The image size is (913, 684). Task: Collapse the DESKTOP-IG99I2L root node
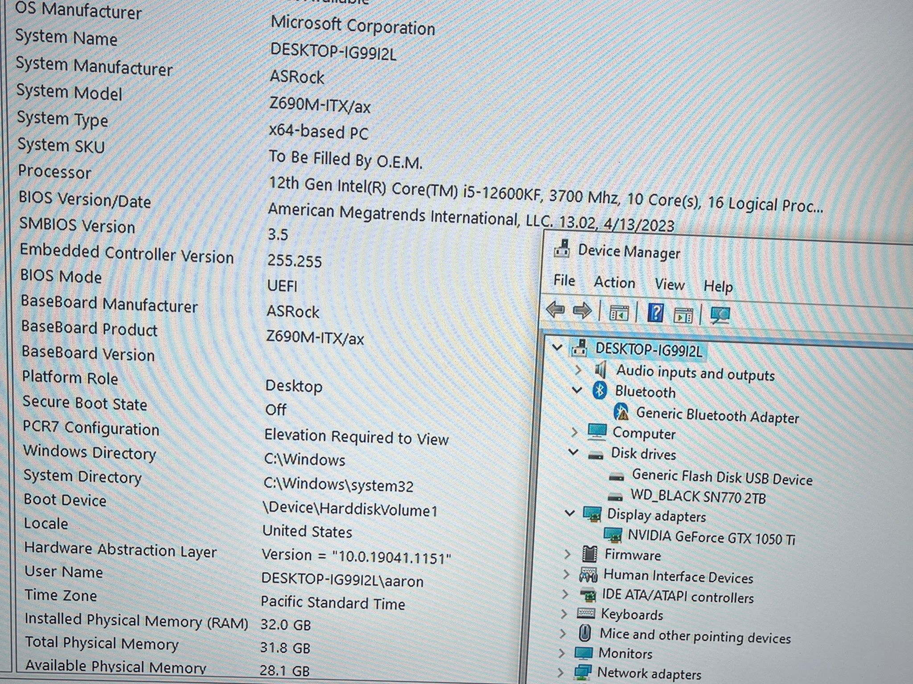coord(557,347)
